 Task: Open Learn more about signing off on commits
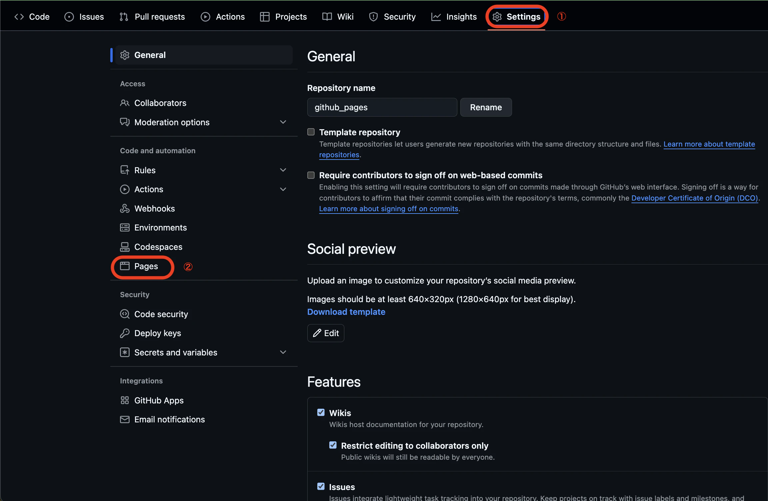click(389, 209)
